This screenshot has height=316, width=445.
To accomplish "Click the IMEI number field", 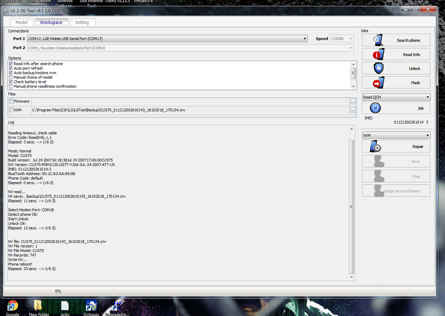I will point(408,122).
